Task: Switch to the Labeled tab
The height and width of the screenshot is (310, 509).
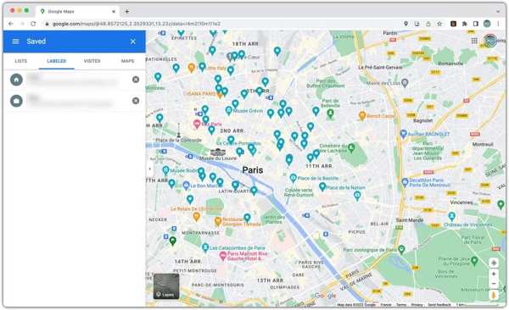Action: click(57, 61)
